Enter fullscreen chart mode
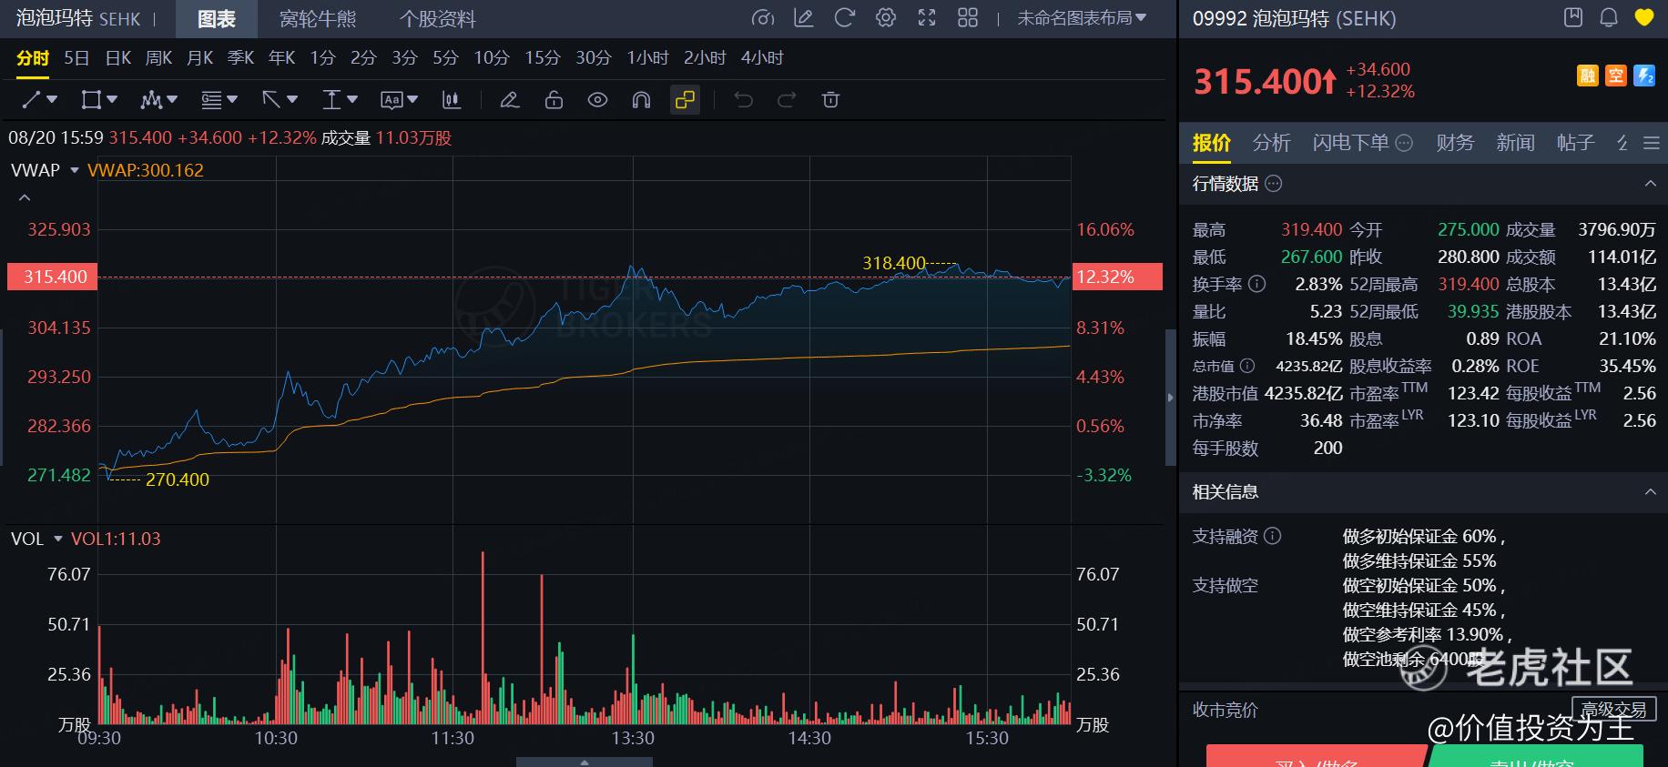This screenshot has height=767, width=1668. 927,18
